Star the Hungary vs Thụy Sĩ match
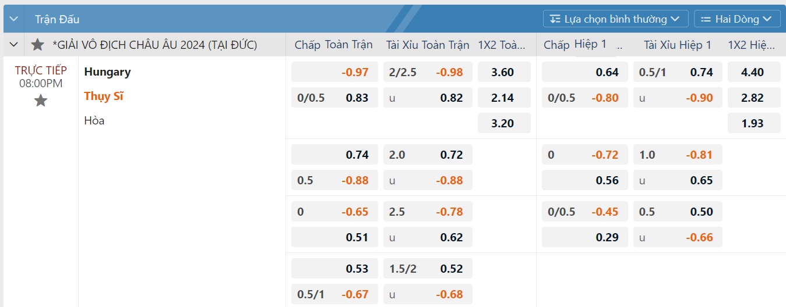 40,101
